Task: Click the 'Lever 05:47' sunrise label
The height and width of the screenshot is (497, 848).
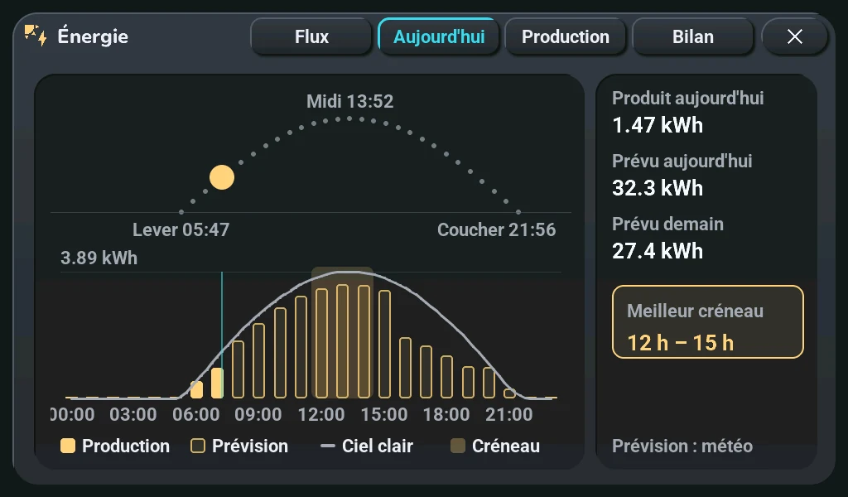Action: pyautogui.click(x=181, y=229)
